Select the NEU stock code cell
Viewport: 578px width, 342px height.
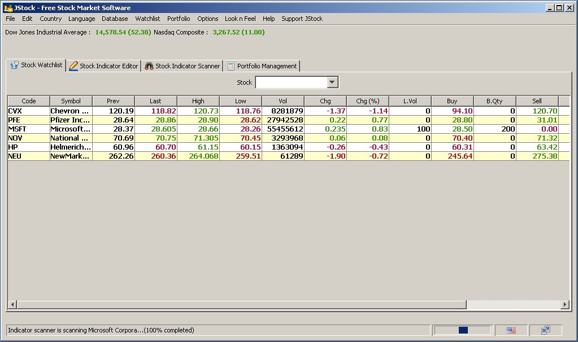coord(28,156)
